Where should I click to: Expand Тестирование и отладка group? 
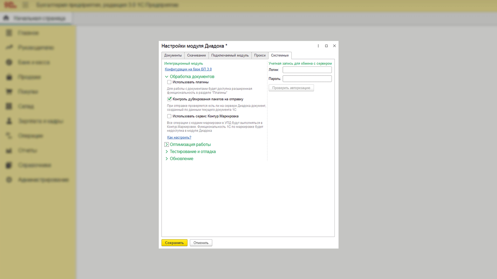pos(167,152)
